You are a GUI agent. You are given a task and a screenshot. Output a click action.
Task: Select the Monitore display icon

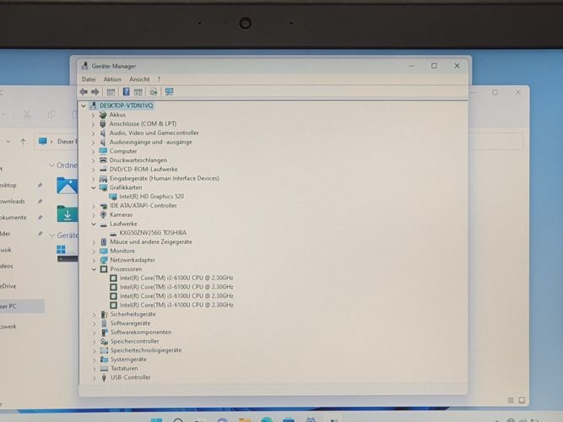point(104,251)
